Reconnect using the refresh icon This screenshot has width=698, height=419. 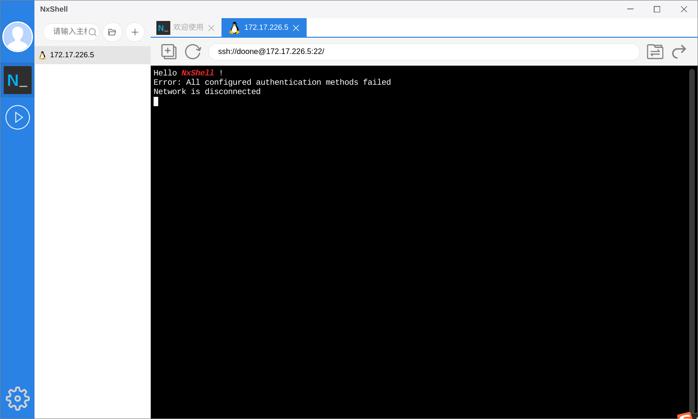pyautogui.click(x=193, y=52)
